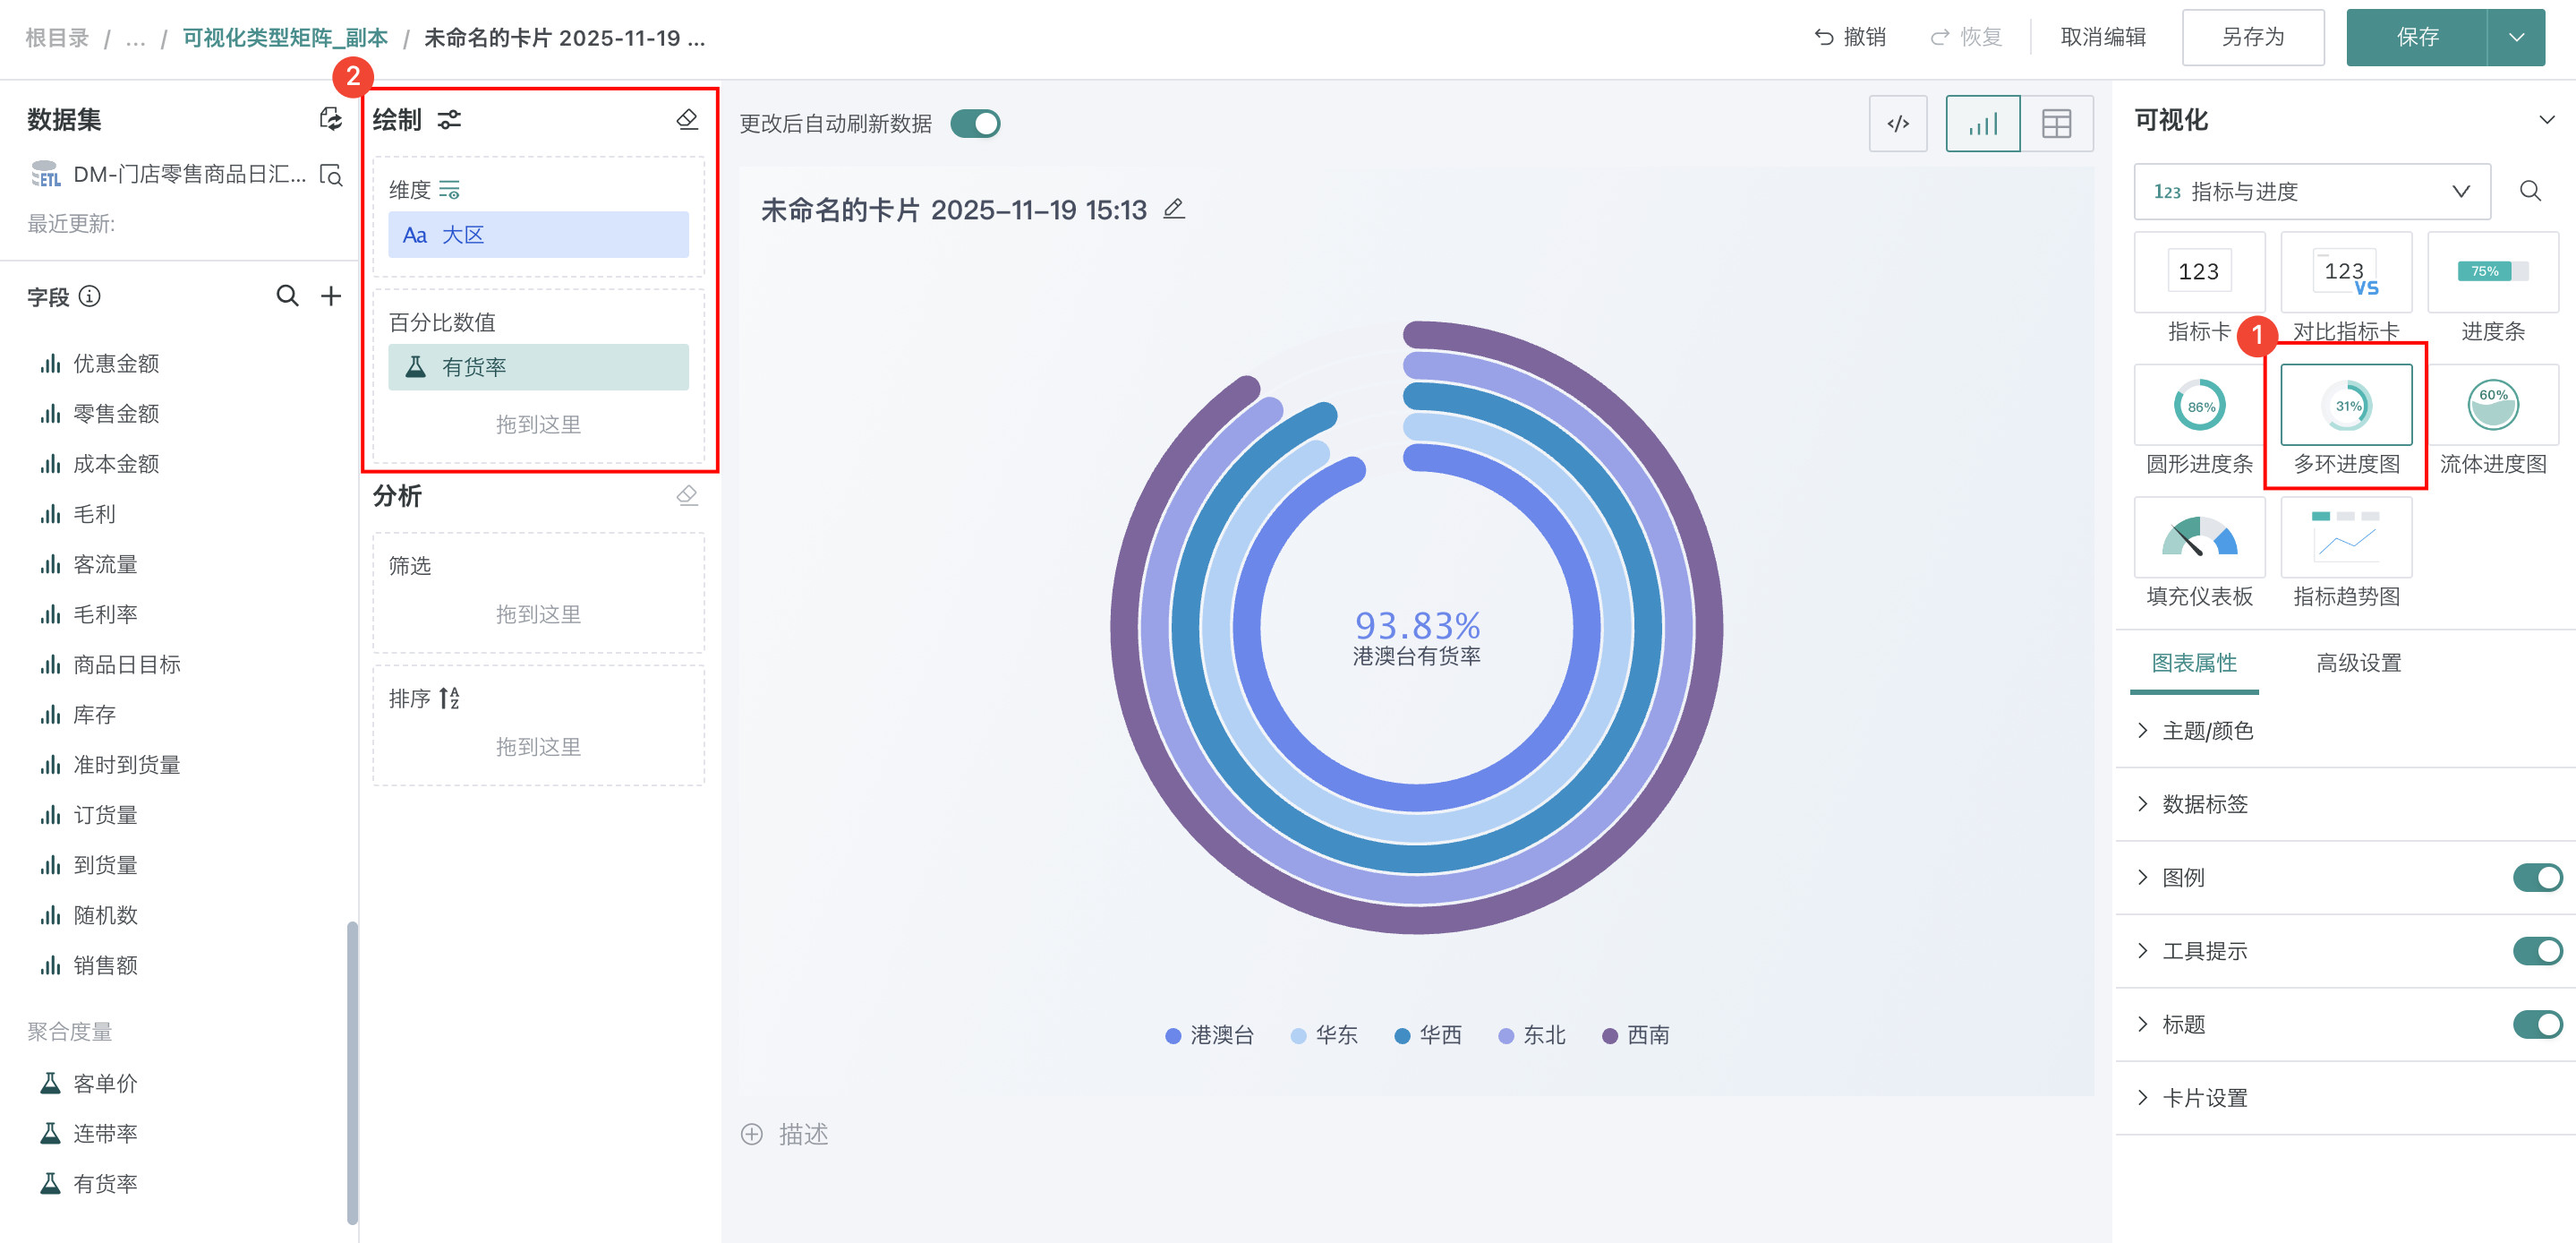Click the plus icon to add field
The image size is (2576, 1243).
[x=331, y=296]
